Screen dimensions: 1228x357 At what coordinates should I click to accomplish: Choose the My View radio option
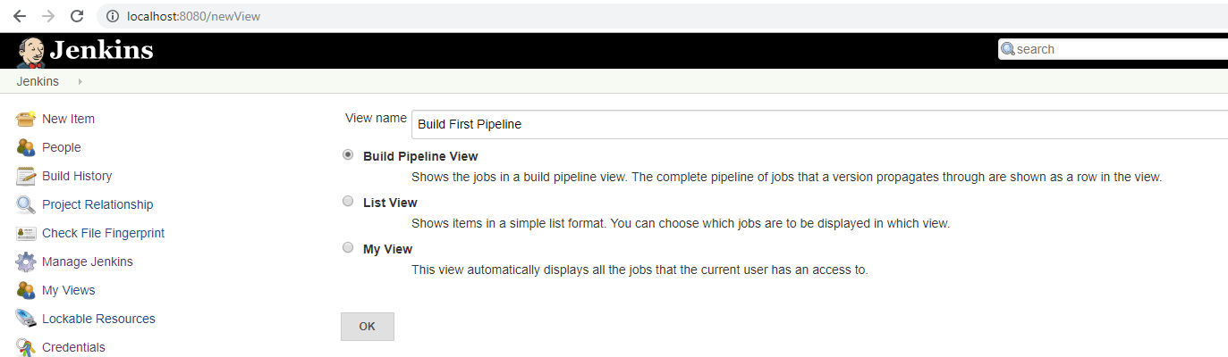point(348,248)
